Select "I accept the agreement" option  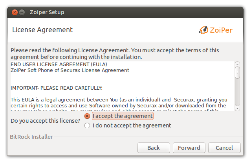(x=87, y=116)
